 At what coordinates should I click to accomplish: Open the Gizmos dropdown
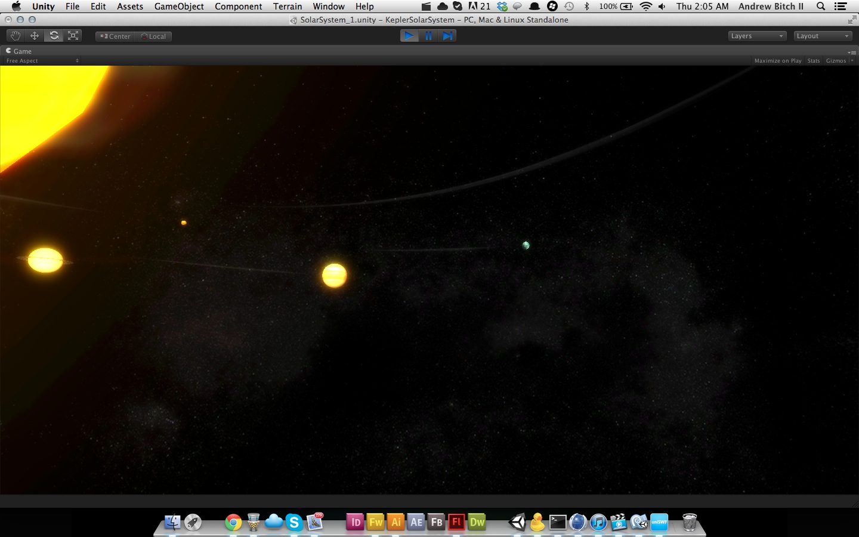coord(839,61)
